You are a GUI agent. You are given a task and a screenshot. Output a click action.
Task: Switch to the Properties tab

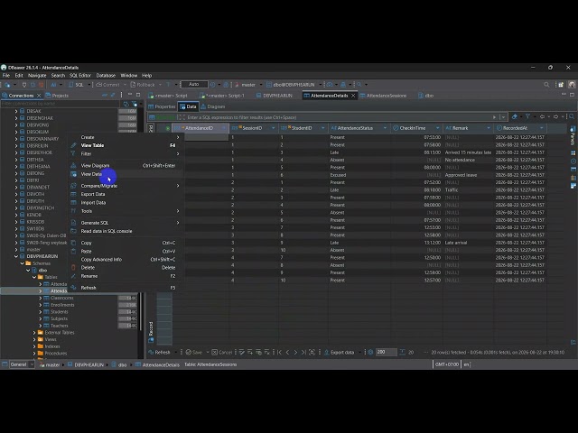click(x=162, y=106)
